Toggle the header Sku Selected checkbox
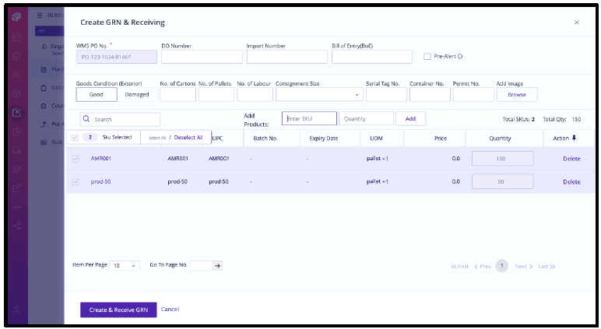The width and height of the screenshot is (601, 329). tap(75, 138)
